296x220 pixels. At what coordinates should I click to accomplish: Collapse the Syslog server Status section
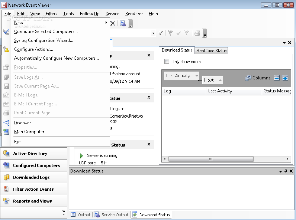pos(149,144)
